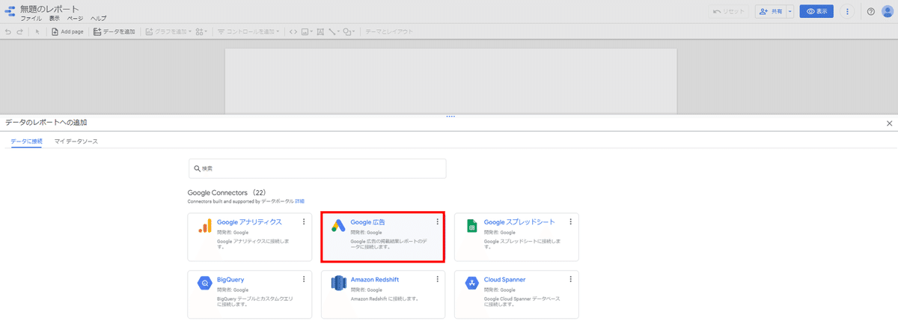898x324 pixels.
Task: Open the community visualizations dropdown
Action: 201,31
